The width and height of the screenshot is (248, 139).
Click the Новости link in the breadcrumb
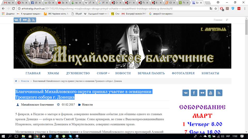pos(25,81)
